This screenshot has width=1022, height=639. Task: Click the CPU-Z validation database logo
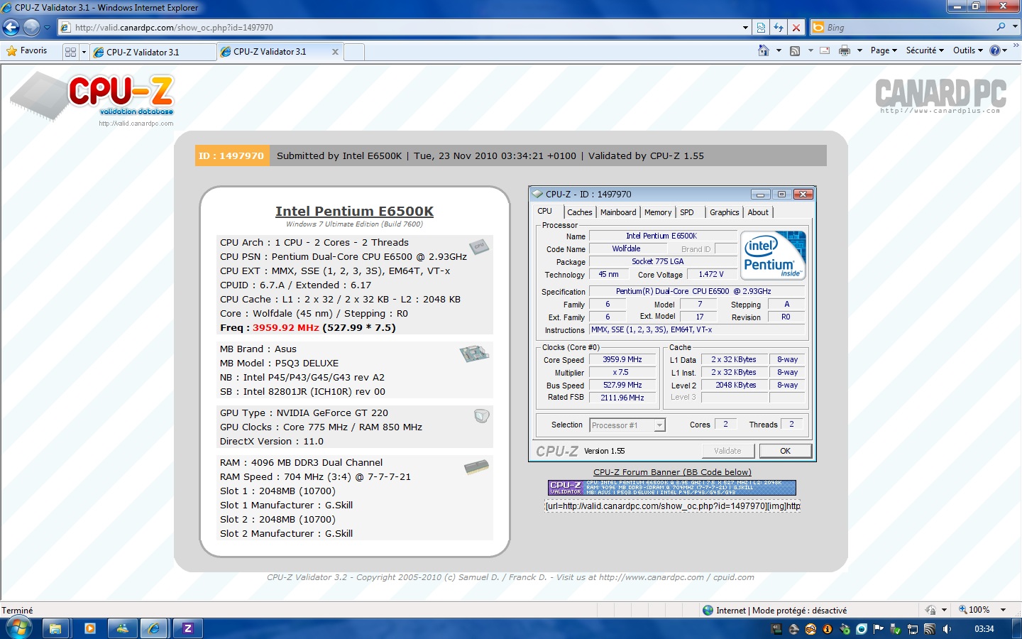coord(92,99)
